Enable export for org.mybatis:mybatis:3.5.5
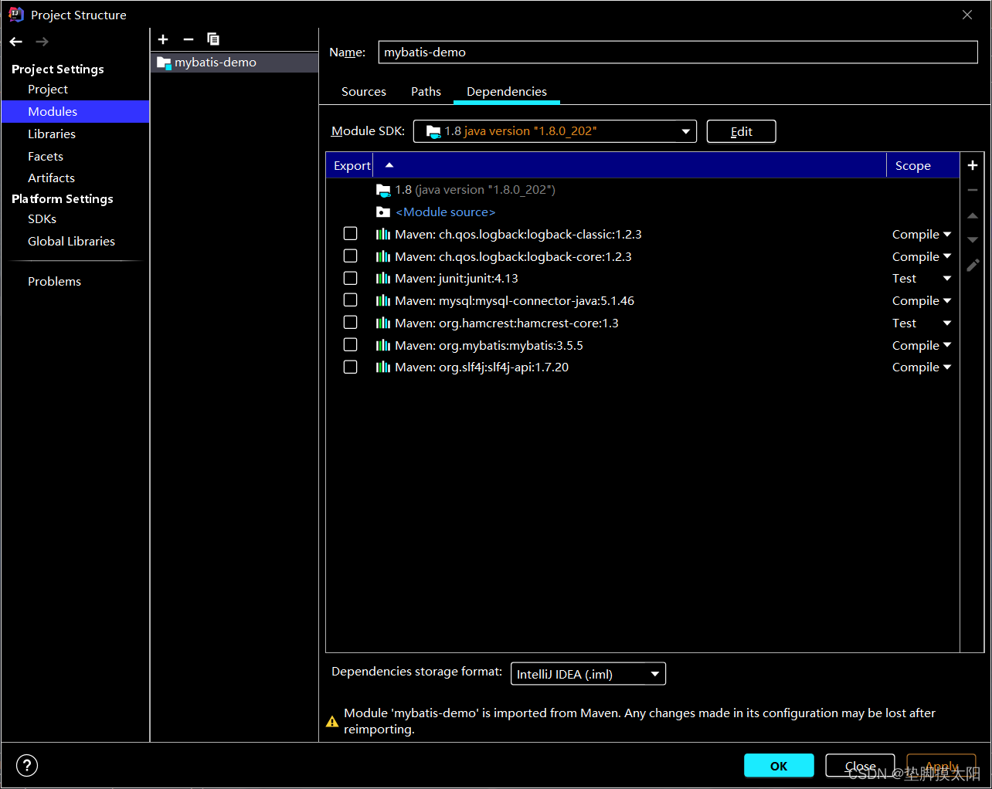Viewport: 992px width, 789px height. coord(350,344)
